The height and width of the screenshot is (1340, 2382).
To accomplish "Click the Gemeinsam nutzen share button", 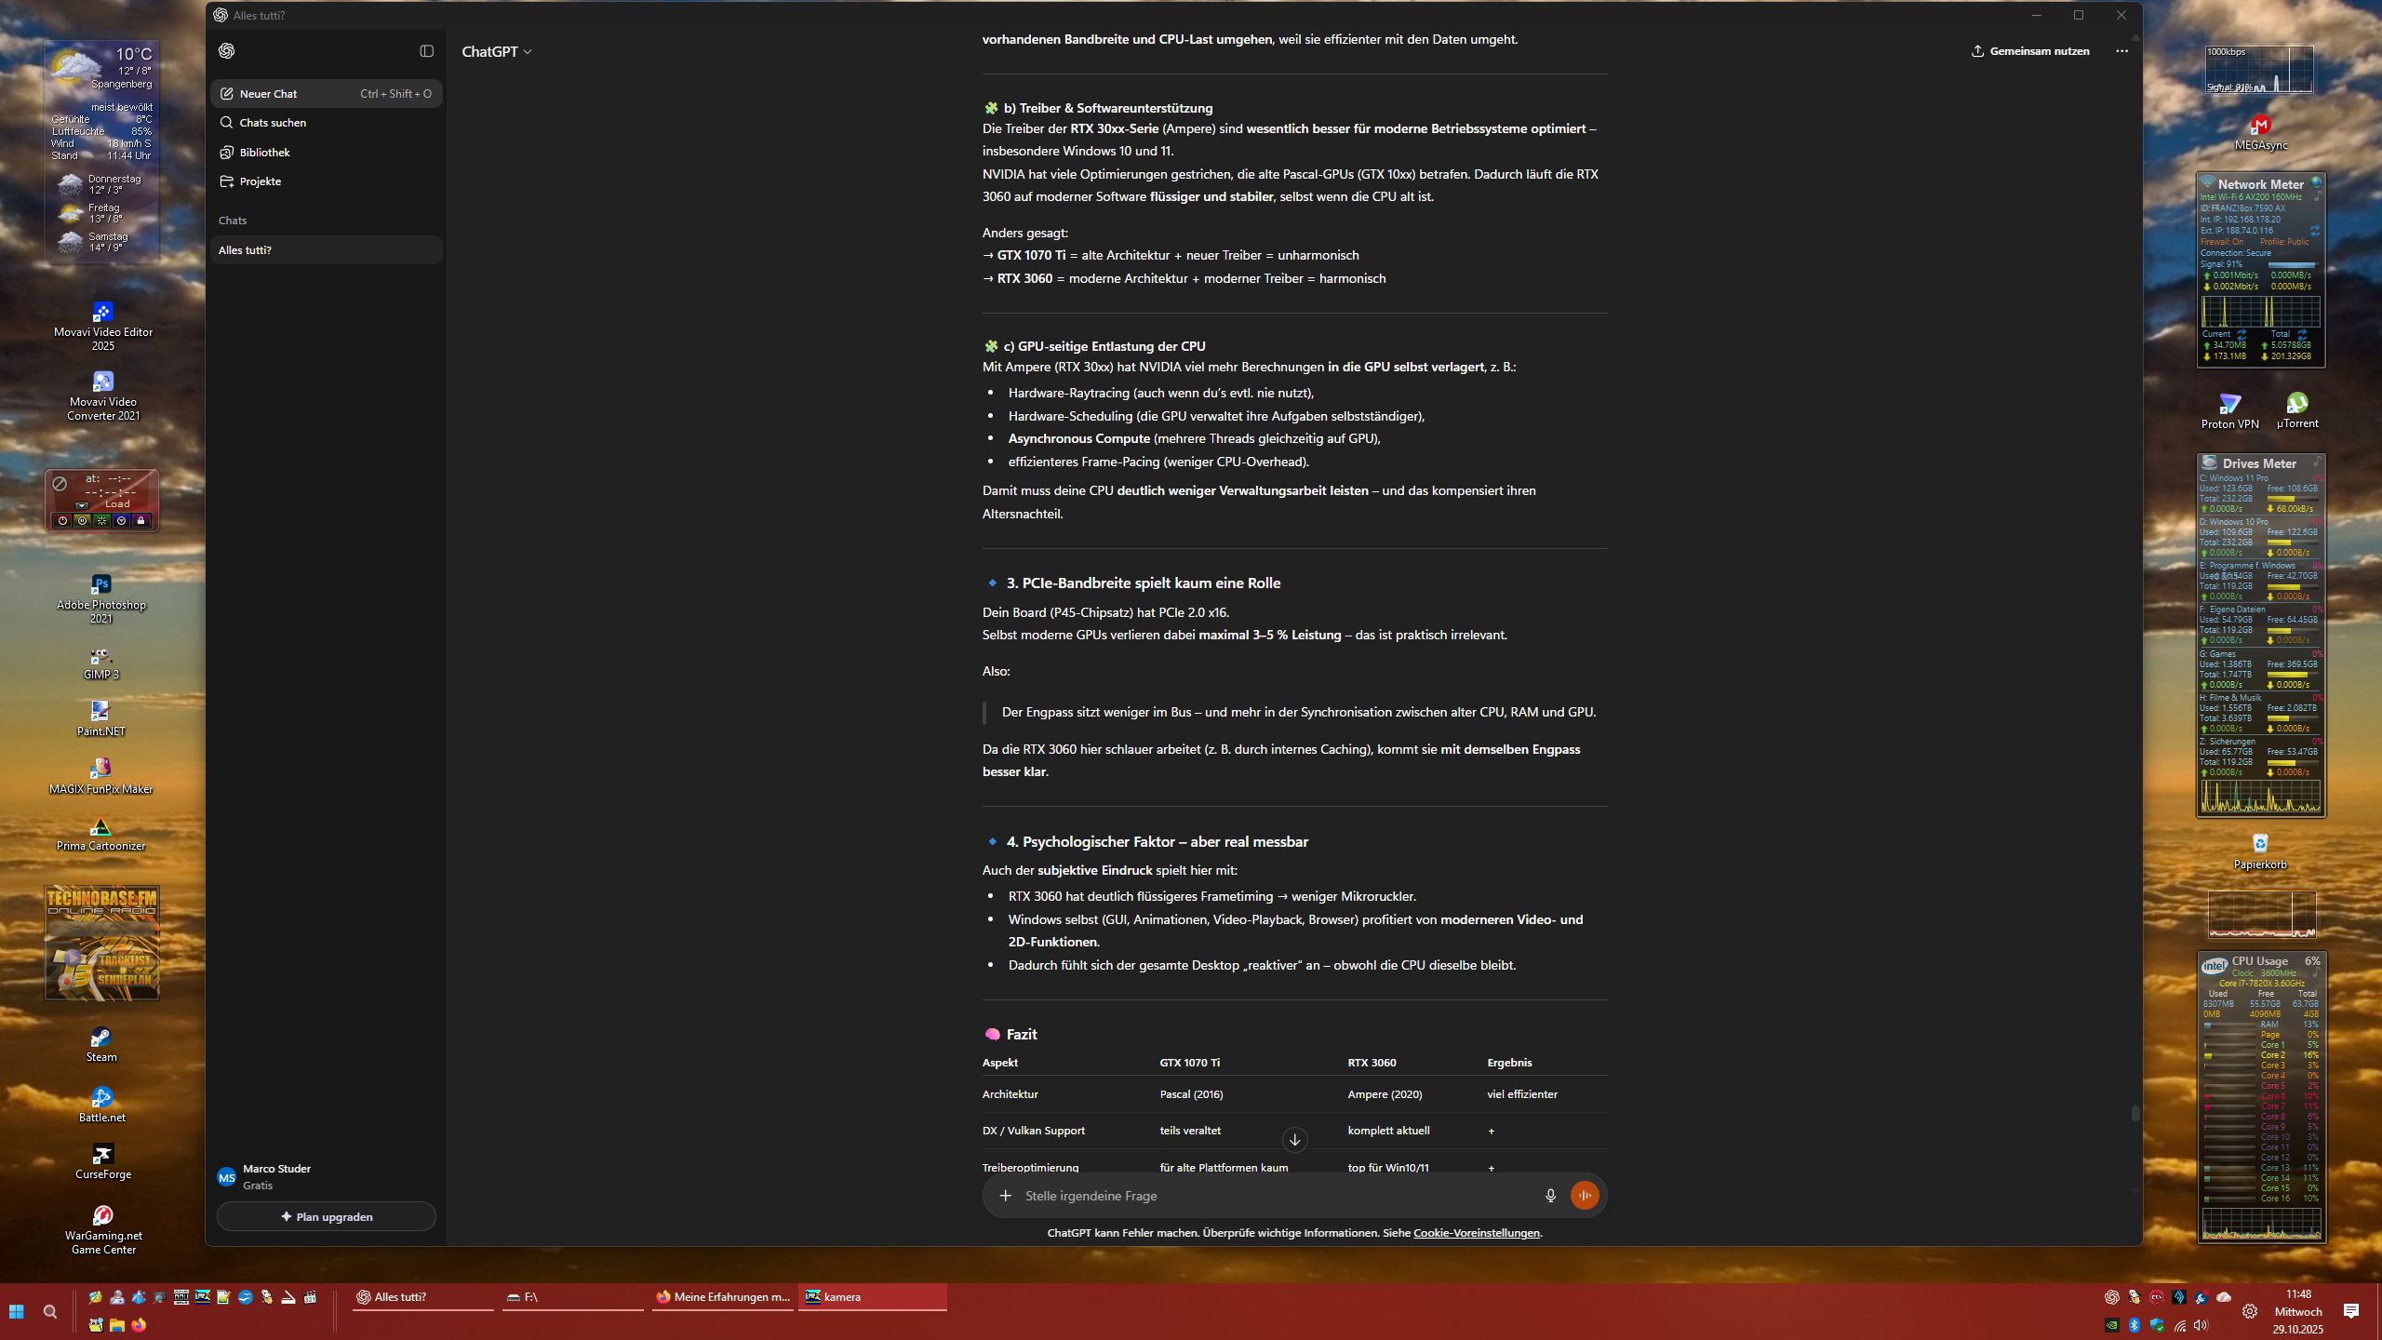I will pyautogui.click(x=2029, y=51).
